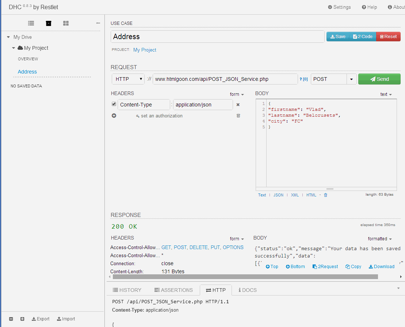Add a new header with plus icon

(x=114, y=116)
